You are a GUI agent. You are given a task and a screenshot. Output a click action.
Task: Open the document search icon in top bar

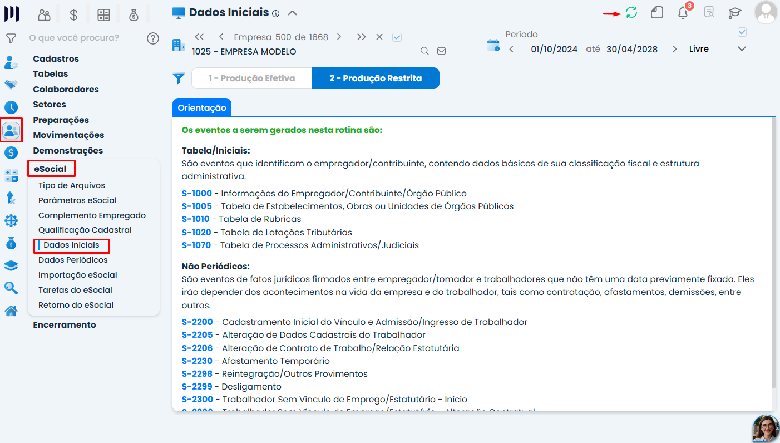(709, 12)
